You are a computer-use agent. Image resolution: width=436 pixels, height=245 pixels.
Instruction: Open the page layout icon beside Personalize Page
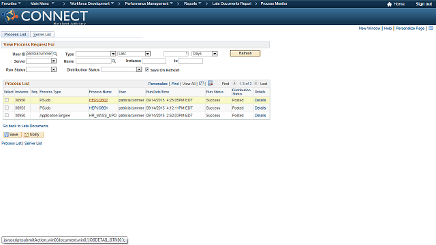[x=431, y=28]
